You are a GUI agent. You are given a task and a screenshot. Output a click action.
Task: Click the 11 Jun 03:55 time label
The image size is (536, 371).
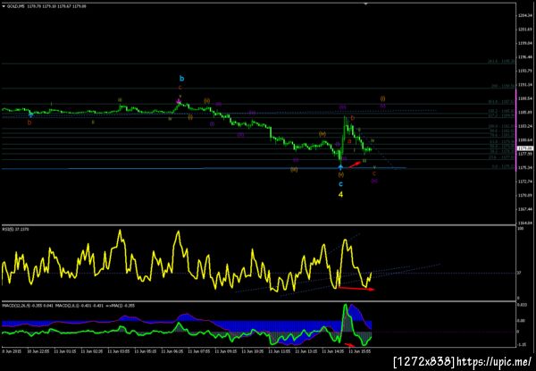click(121, 350)
